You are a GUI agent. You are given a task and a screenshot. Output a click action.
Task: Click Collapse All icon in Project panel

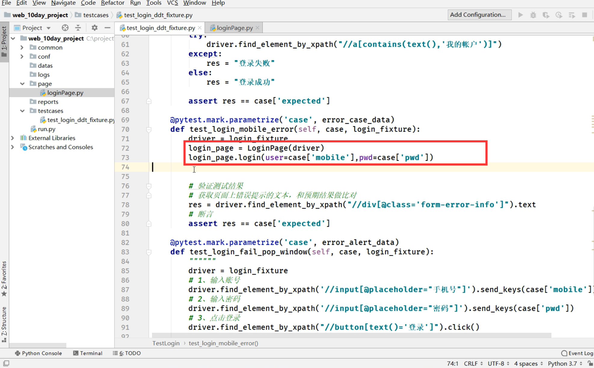(x=78, y=28)
